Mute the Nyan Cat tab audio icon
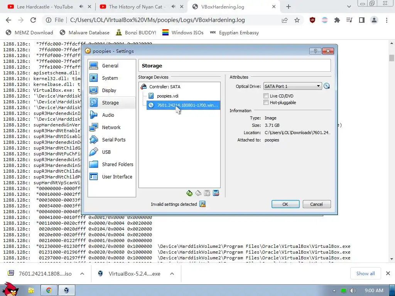This screenshot has height=296, width=395. tap(173, 7)
